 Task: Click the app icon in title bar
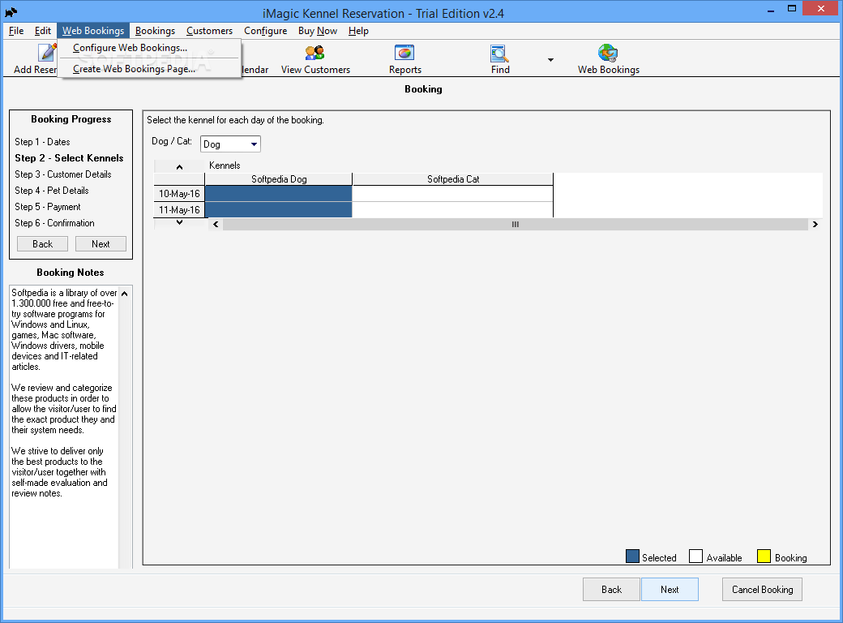11,12
